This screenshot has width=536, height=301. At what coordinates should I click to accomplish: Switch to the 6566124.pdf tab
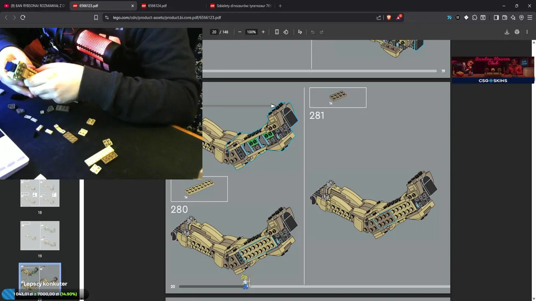coord(172,6)
